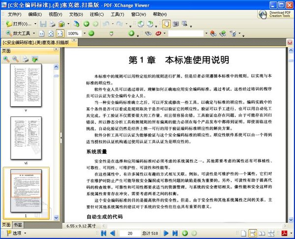Screen dimensions: 295x239
Task: Toggle the fit page view button
Action: 50,33
